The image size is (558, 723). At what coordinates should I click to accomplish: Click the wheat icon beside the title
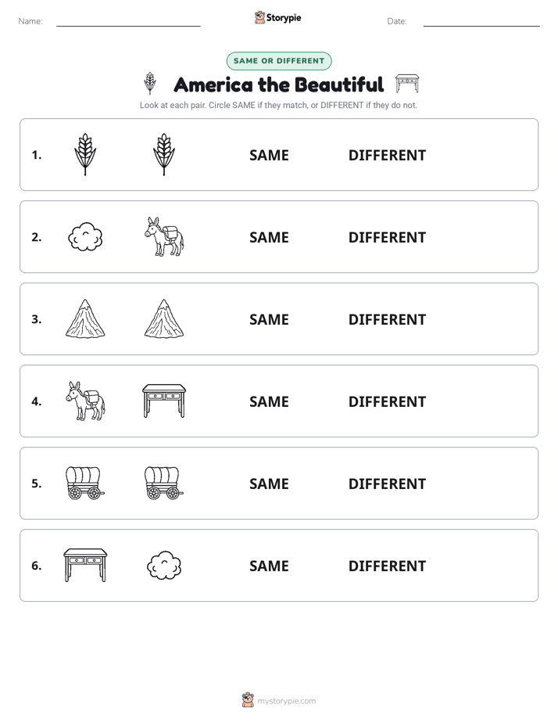(149, 84)
